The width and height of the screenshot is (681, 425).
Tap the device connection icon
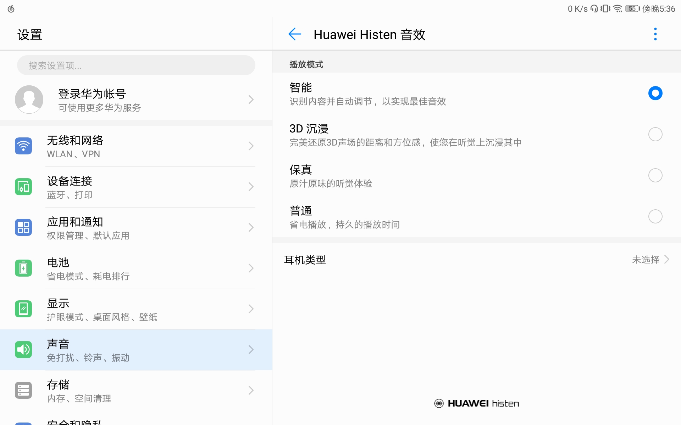23,187
